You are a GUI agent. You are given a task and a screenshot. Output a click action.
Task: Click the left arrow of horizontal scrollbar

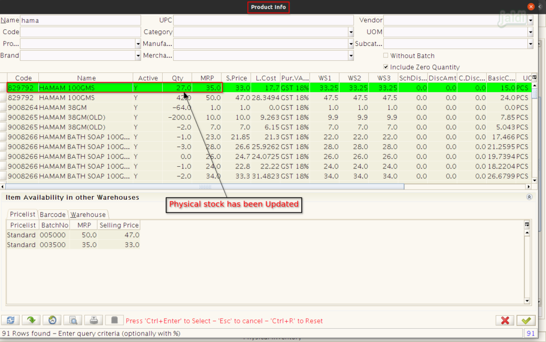(3, 187)
